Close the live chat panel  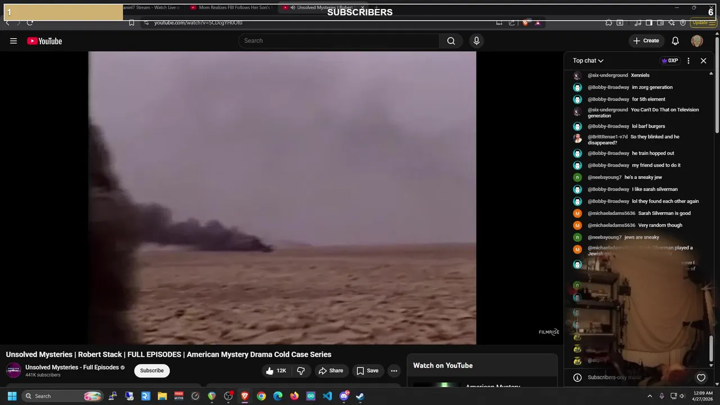click(x=703, y=61)
